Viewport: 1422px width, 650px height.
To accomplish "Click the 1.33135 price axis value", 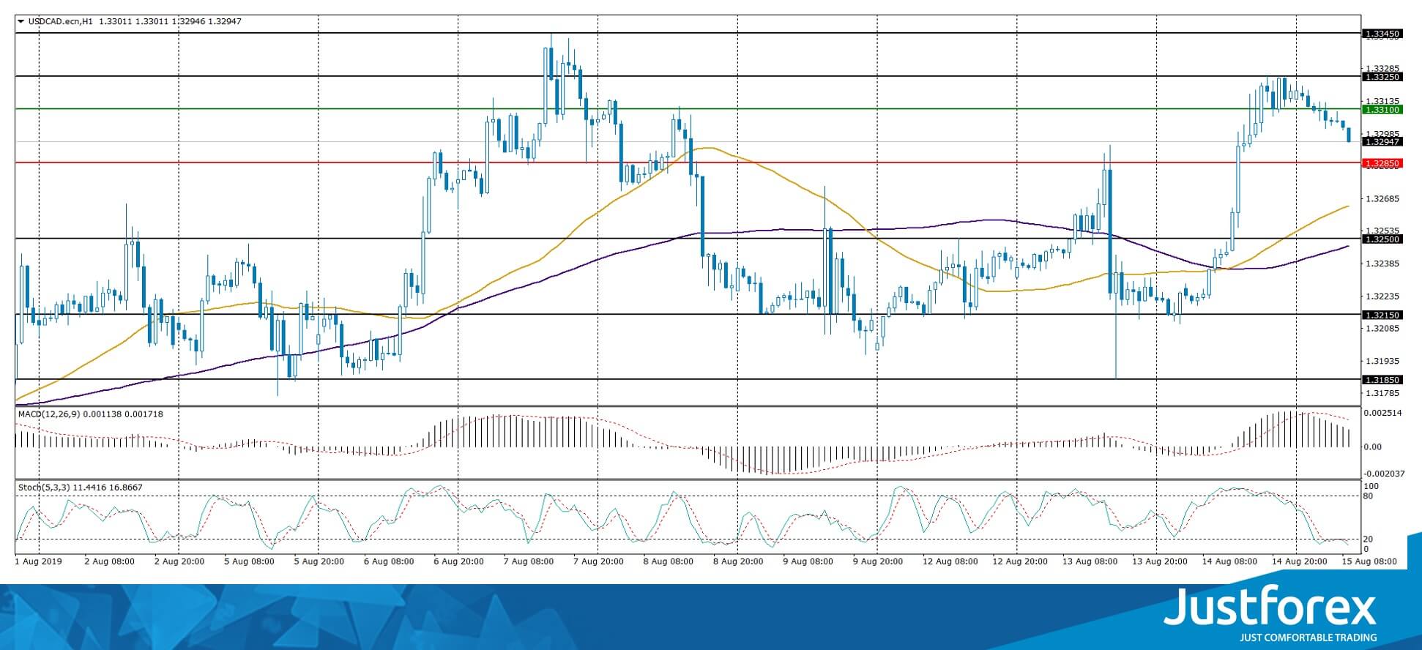I will point(1383,101).
